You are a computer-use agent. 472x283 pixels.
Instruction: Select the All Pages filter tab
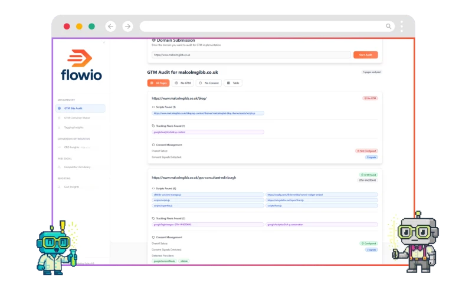(x=158, y=83)
